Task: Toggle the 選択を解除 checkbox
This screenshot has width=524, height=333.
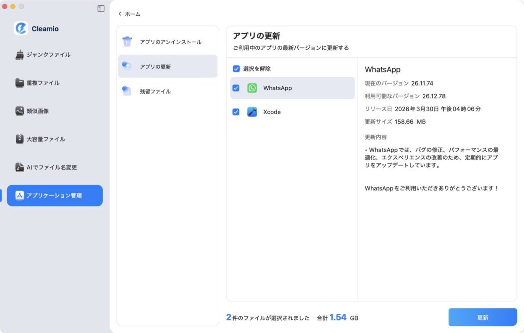Action: [236, 68]
